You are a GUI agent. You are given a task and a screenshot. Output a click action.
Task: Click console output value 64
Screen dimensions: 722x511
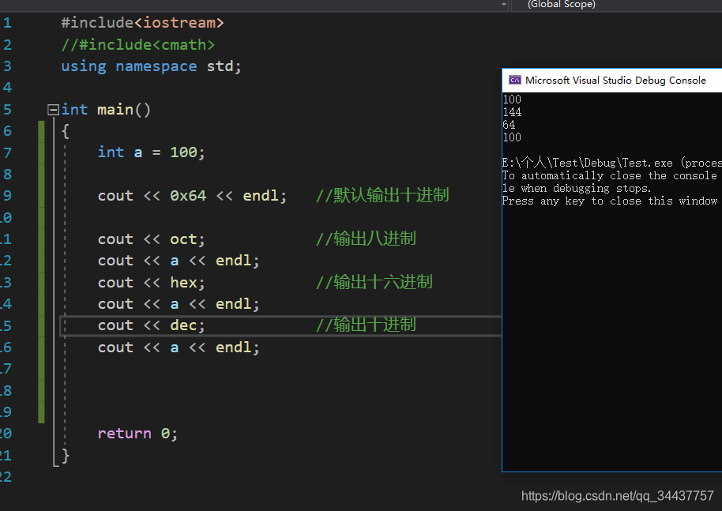coord(509,125)
